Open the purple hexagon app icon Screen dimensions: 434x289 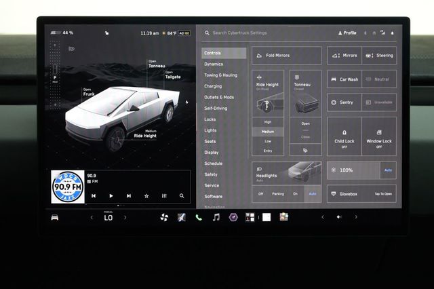click(233, 218)
